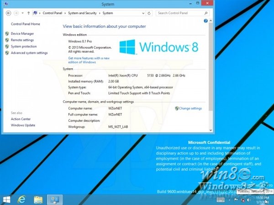Click the shield icon beside Remote settings
Viewport: 274px width, 205px height.
point(7,40)
